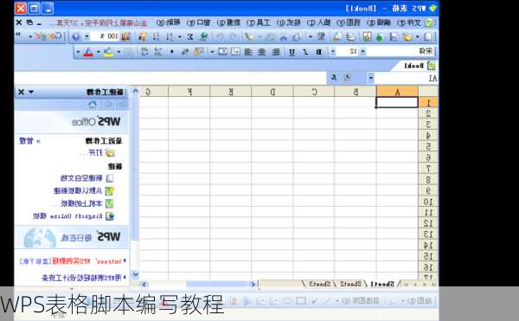Open the 工具(T) menu
This screenshot has height=321, width=519.
pyautogui.click(x=258, y=22)
